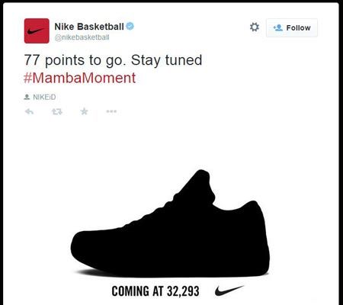Reply to the tweet with arrow icon

pos(29,111)
